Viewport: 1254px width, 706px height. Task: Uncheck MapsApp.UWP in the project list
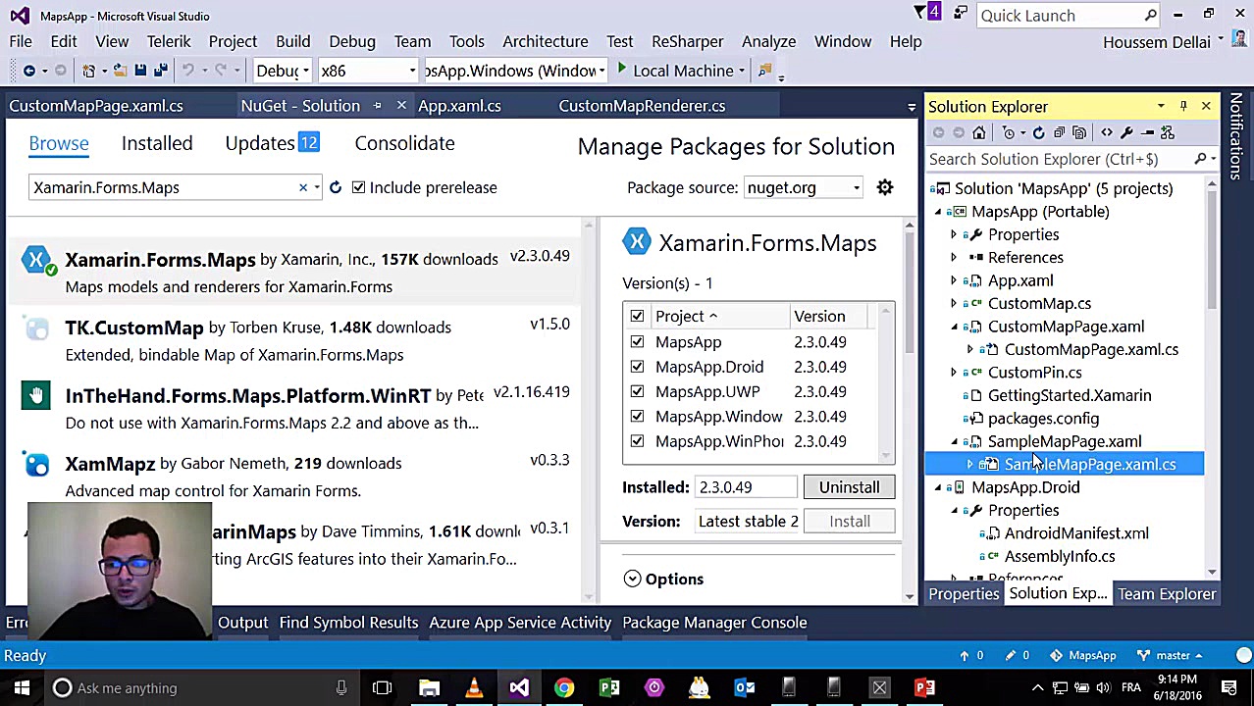tap(637, 391)
